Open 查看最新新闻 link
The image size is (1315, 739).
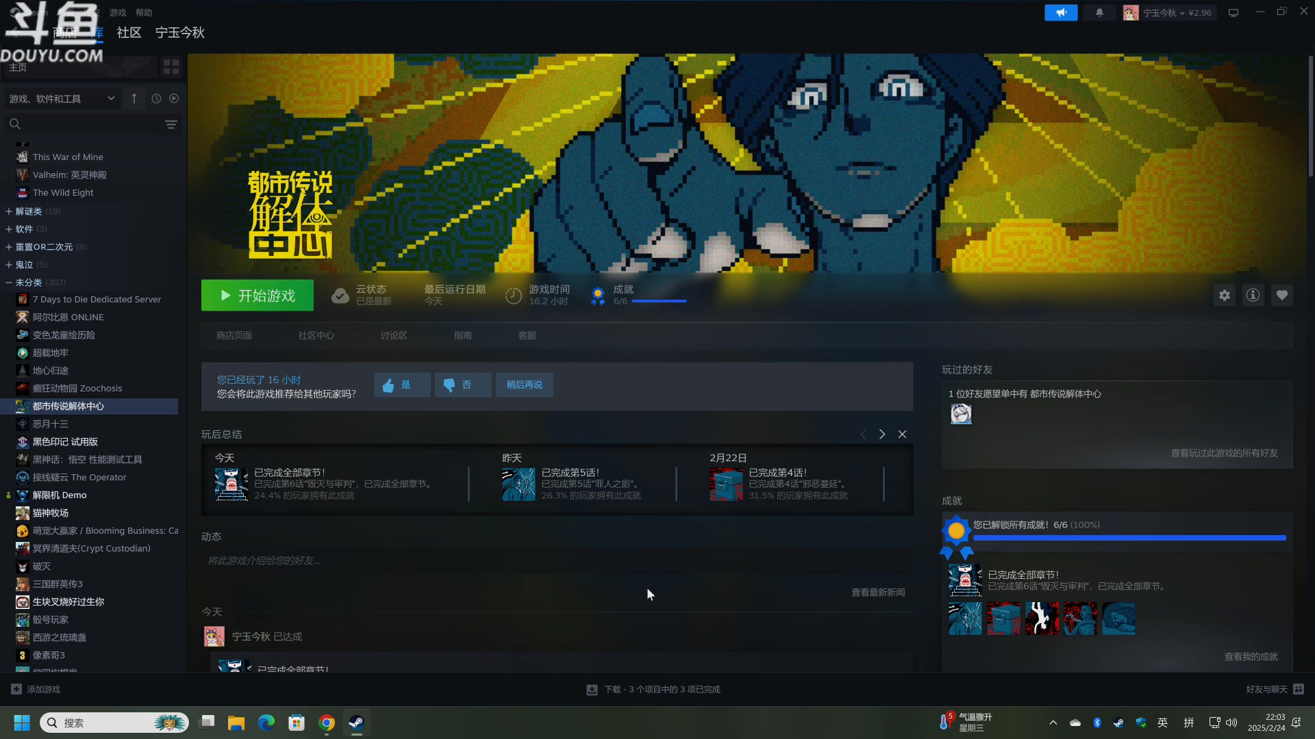[878, 593]
